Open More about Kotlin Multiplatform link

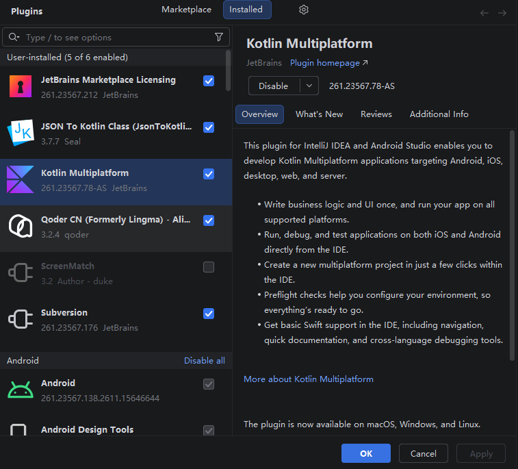309,379
